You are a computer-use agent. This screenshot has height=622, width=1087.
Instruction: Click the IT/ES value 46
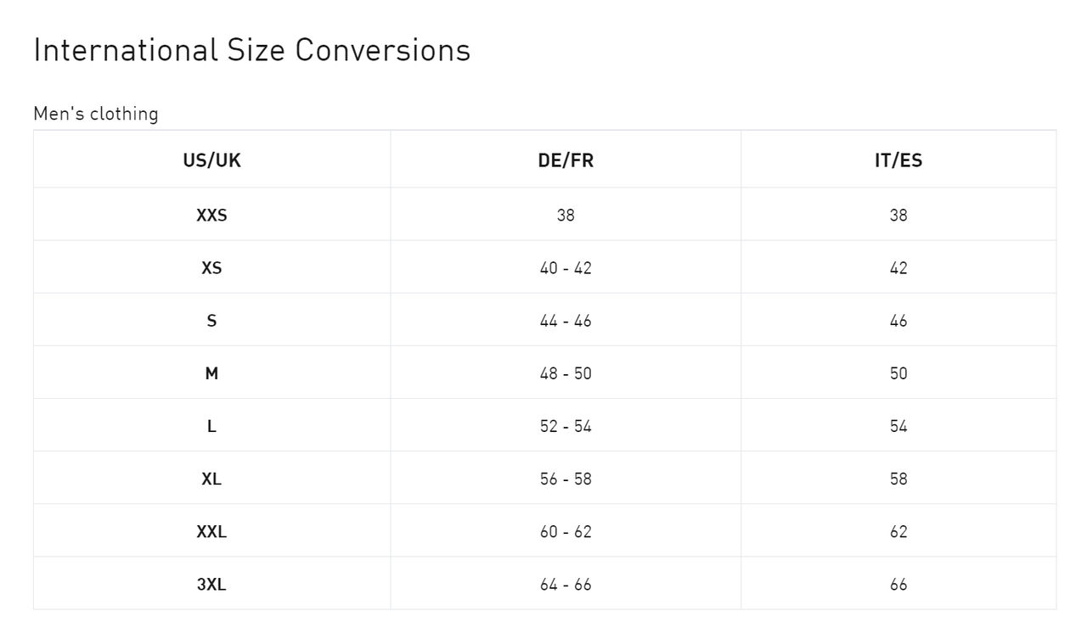898,321
